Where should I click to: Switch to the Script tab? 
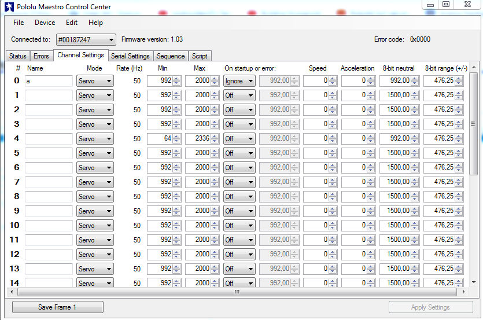(x=200, y=56)
